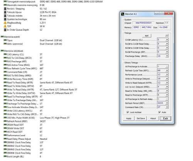Click the memory icon beside DIMM1 Clock Fine Delay
The image size is (193, 161).
(x=5, y=142)
